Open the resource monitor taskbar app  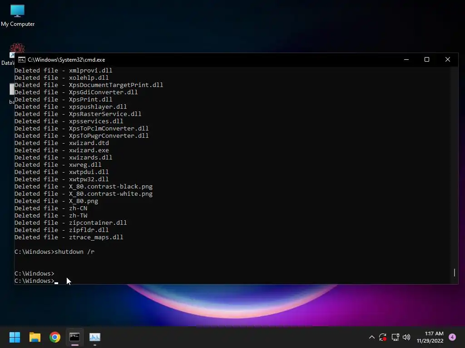[95, 337]
